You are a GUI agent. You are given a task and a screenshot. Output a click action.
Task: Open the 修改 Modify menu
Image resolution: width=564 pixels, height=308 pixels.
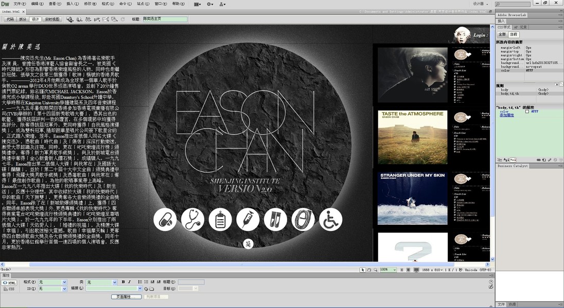pos(90,4)
